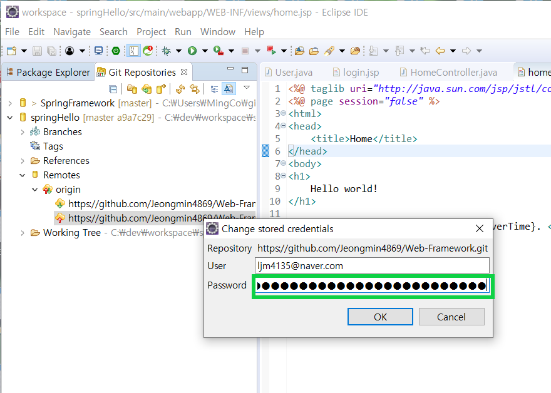The height and width of the screenshot is (393, 551).
Task: Close the Change stored credentials dialog
Action: point(480,228)
